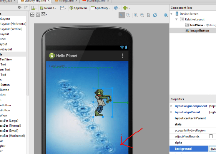Click the toggle layout height icon
Image resolution: width=216 pixels, height=154 pixels.
pyautogui.click(x=38, y=14)
